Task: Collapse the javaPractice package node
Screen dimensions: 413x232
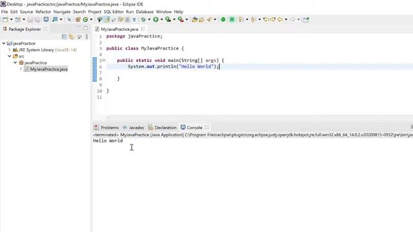Action: pyautogui.click(x=15, y=63)
